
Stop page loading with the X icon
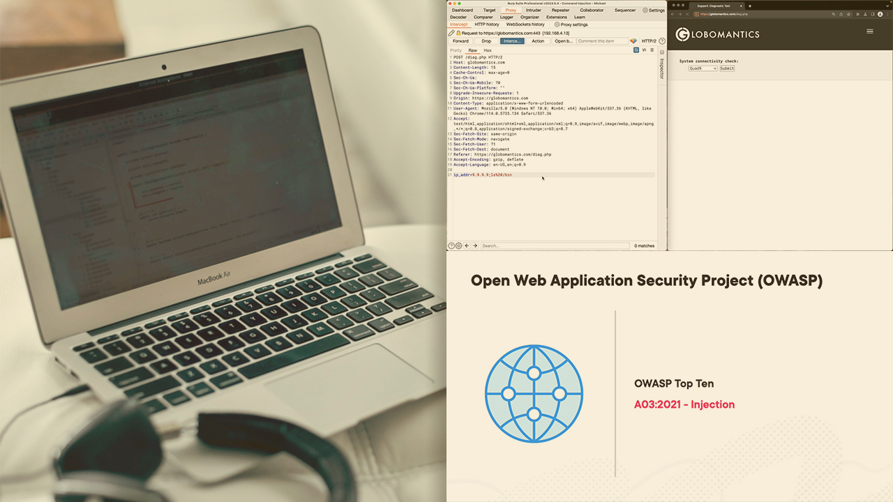click(x=688, y=14)
